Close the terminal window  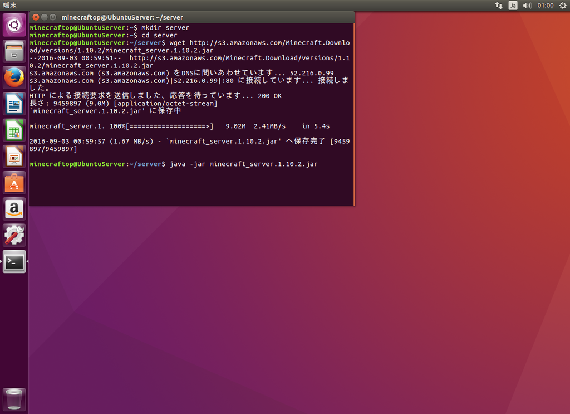coord(36,17)
